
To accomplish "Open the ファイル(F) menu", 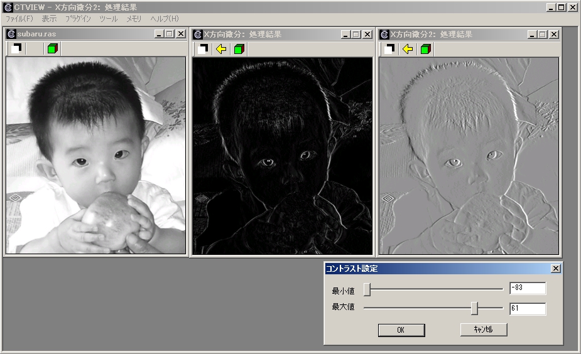I will 19,19.
